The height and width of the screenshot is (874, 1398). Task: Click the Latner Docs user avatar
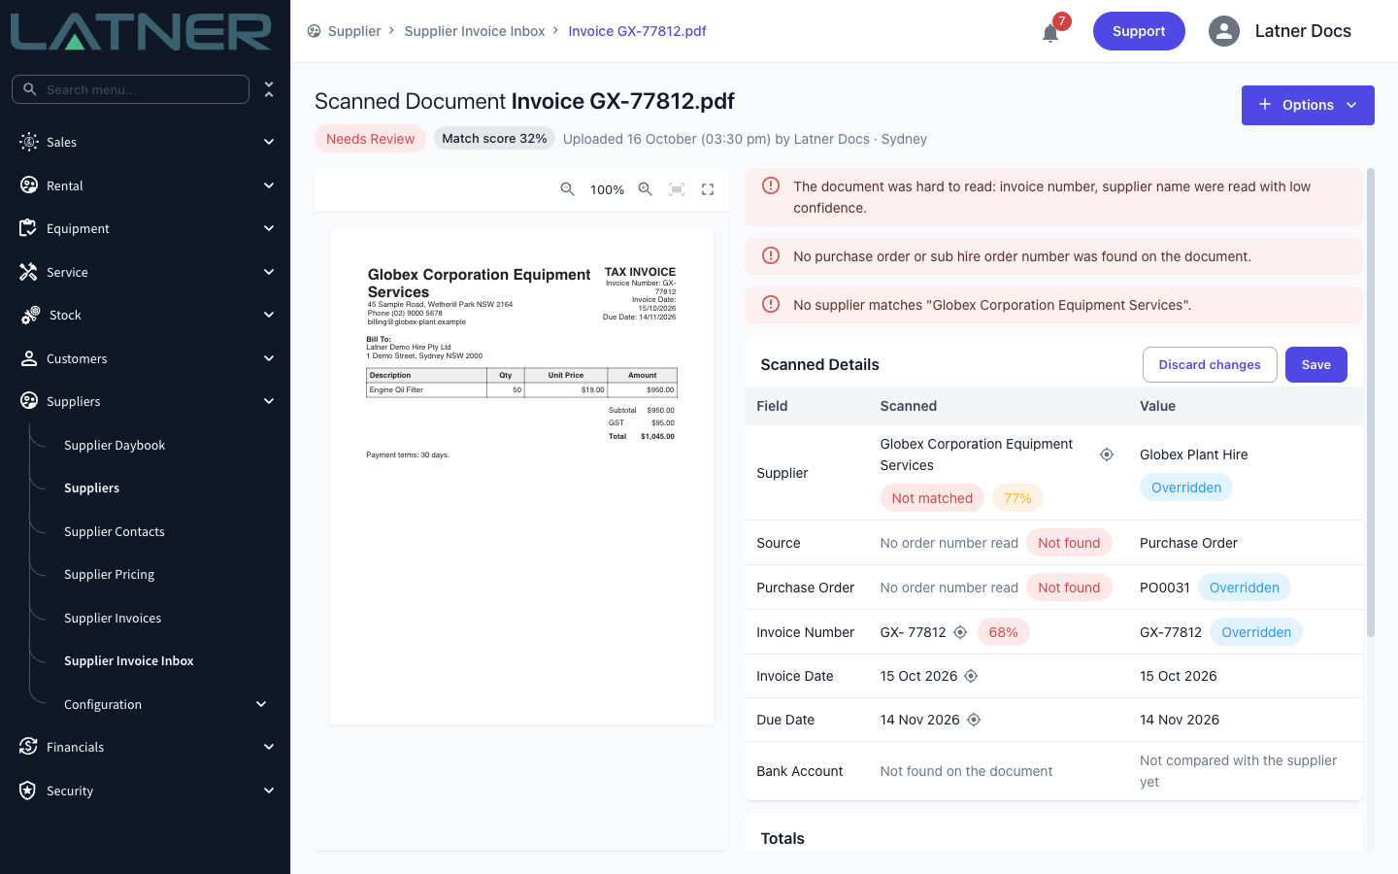[x=1224, y=31]
